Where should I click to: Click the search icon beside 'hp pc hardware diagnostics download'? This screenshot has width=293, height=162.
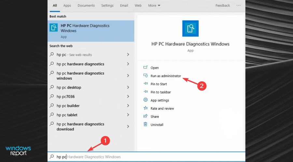[x=52, y=124]
